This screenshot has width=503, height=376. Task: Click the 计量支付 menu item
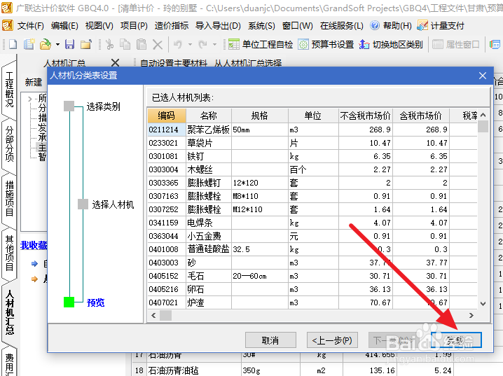click(441, 26)
